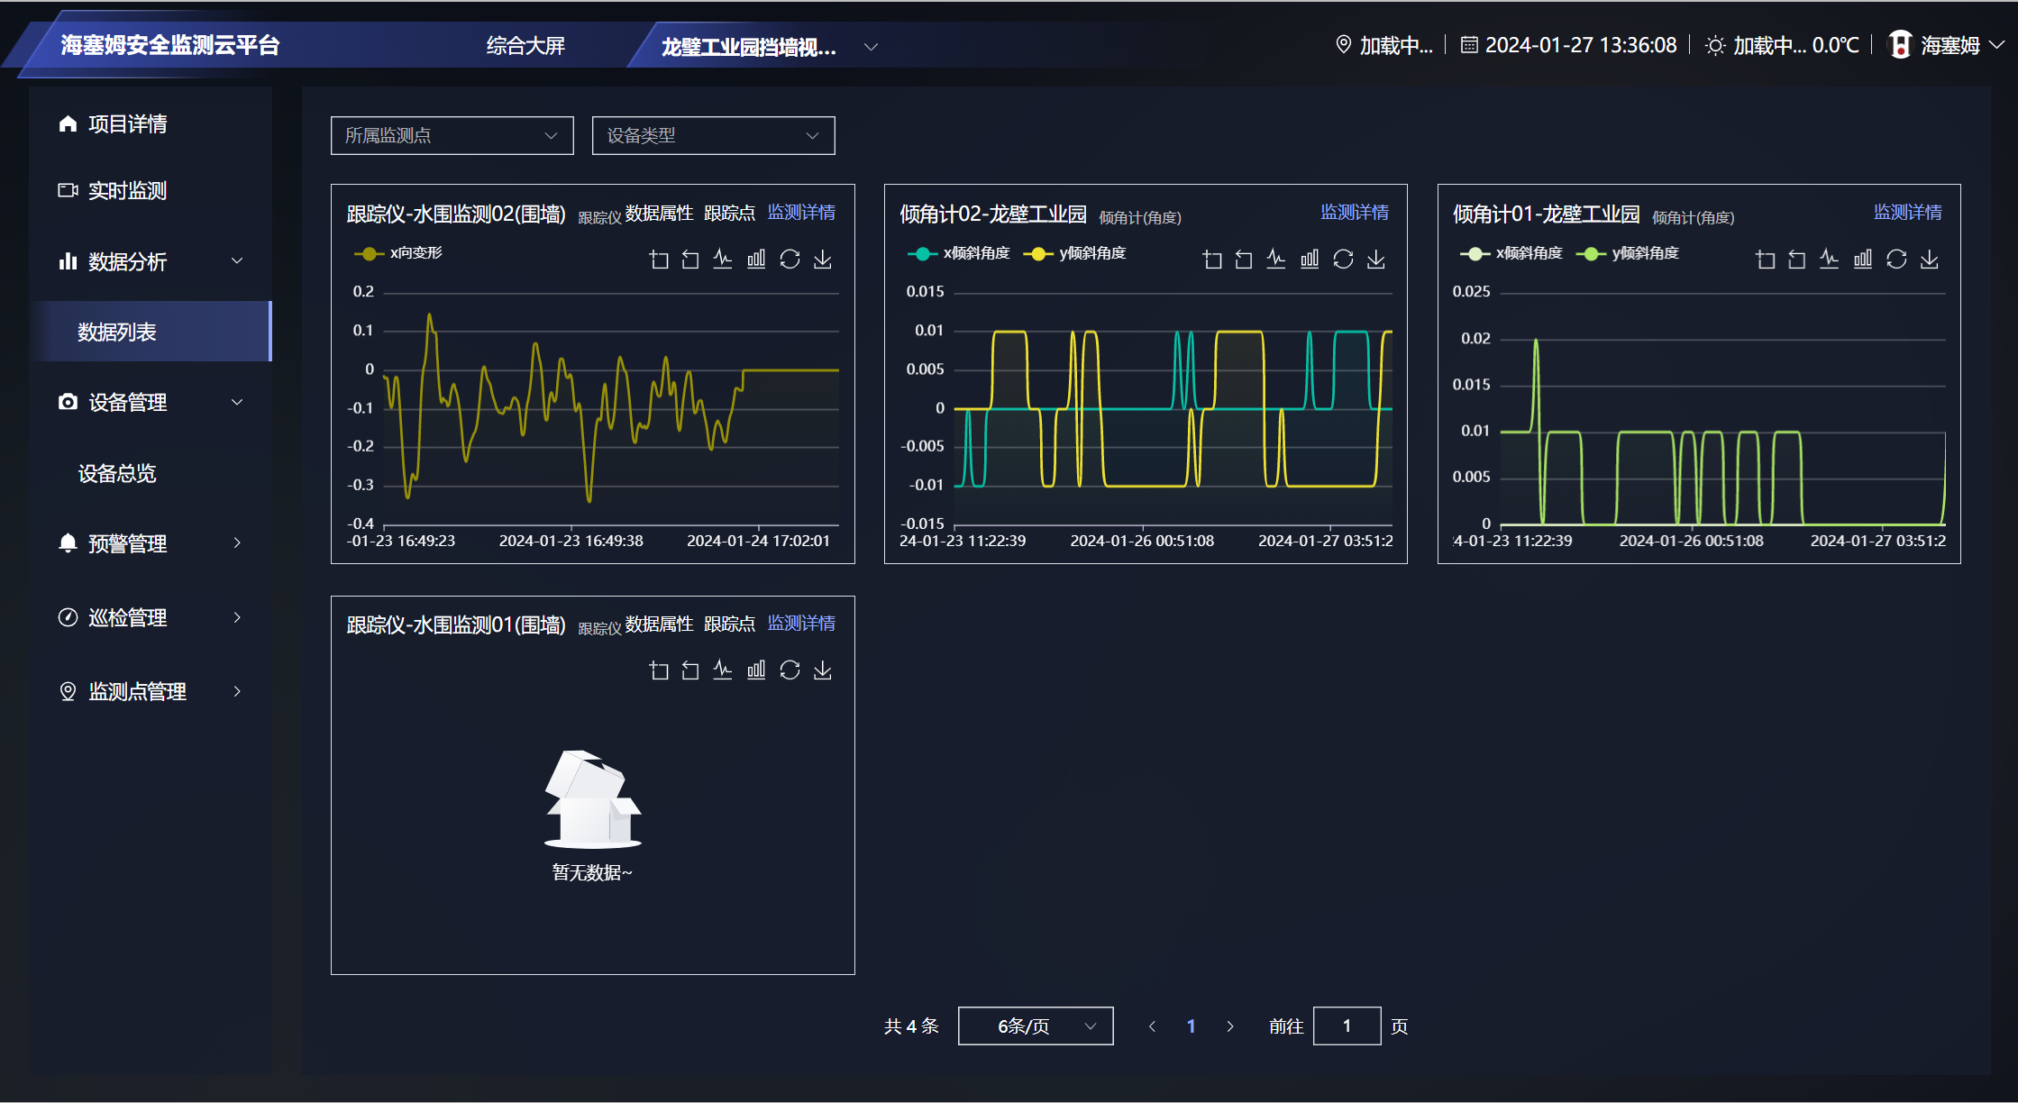Focus the 前往 page number input
This screenshot has height=1103, width=2018.
(x=1347, y=1026)
